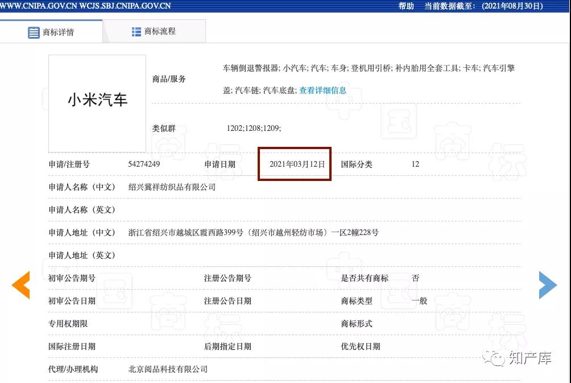
Task: Click the 商标类型 value 一般
Action: 419,301
